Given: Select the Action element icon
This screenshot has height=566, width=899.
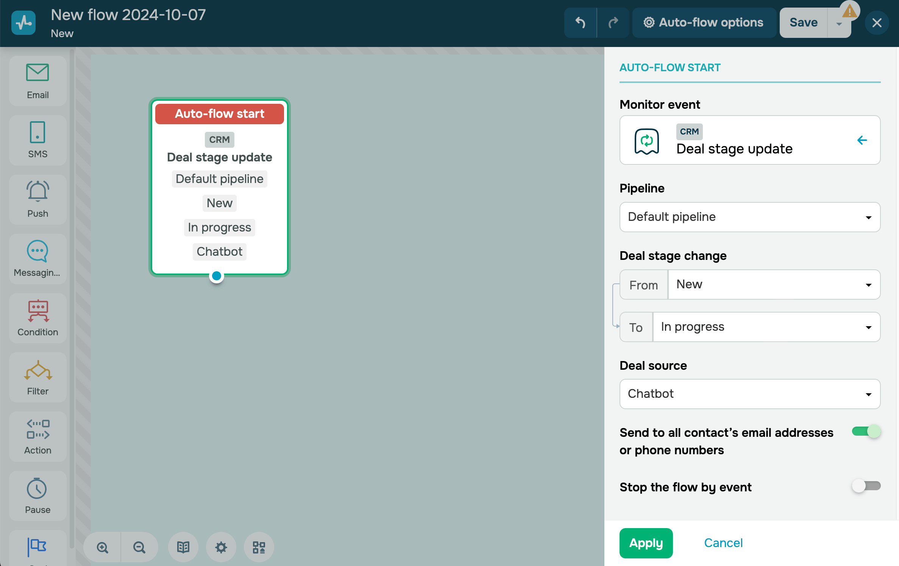Looking at the screenshot, I should coord(37,429).
